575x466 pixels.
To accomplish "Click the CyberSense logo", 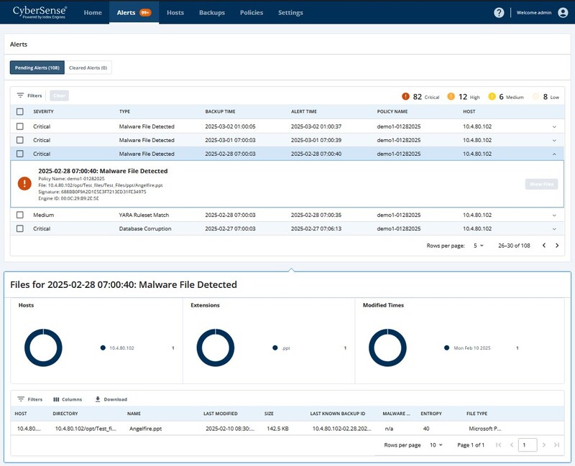I will click(40, 12).
